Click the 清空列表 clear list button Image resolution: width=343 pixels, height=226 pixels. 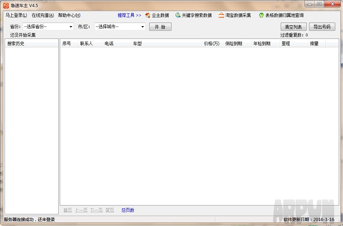click(x=293, y=27)
